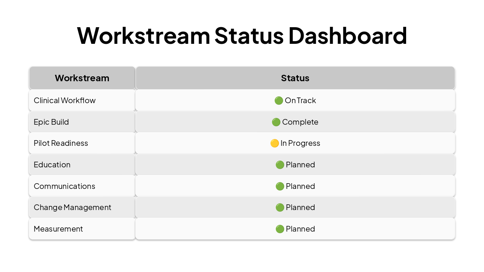Click the green circle beside On Track
This screenshot has width=484, height=272.
point(279,100)
